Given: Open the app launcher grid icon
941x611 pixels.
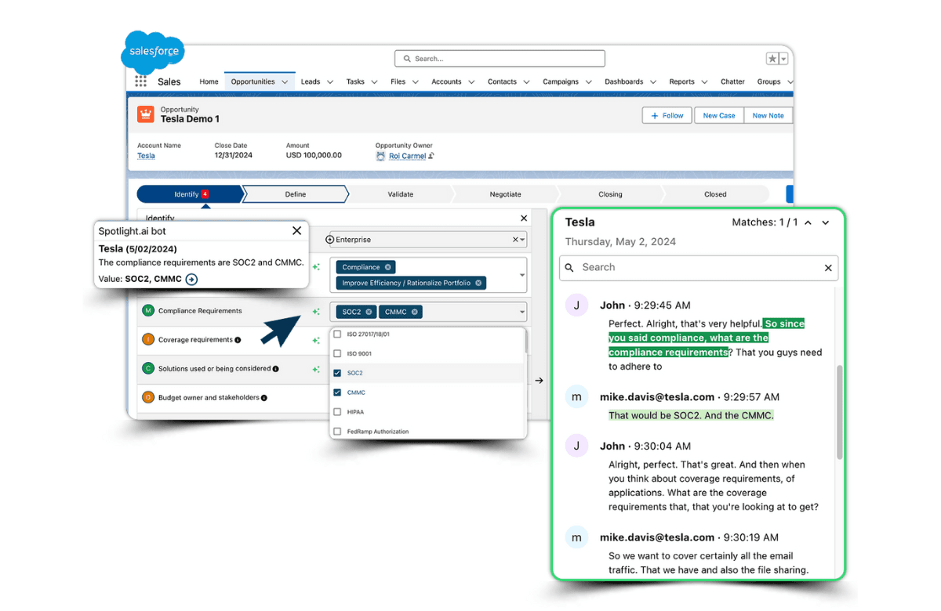Looking at the screenshot, I should pyautogui.click(x=141, y=81).
